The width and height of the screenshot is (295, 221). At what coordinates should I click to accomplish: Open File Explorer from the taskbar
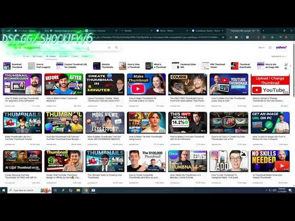tap(78, 190)
